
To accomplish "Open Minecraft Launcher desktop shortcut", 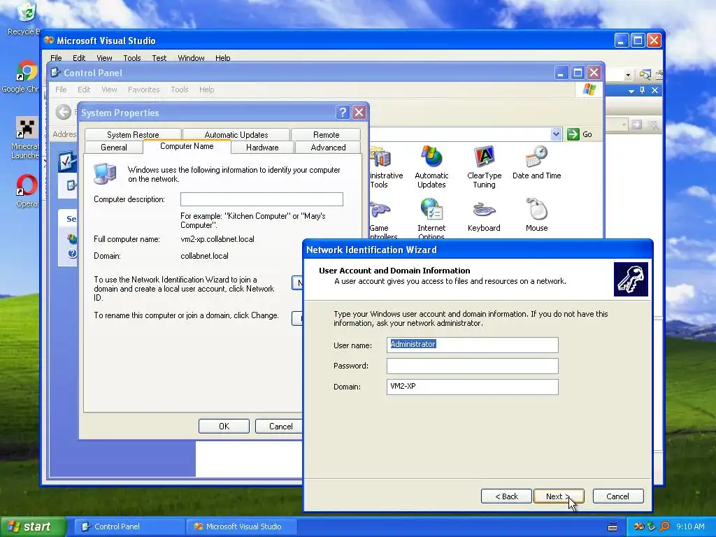I will point(26,138).
